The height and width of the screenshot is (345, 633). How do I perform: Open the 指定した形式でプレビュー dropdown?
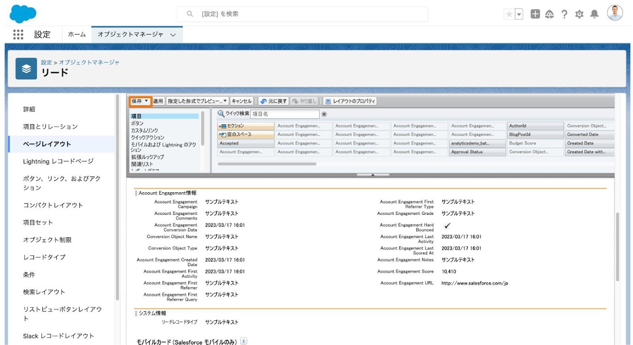point(197,101)
